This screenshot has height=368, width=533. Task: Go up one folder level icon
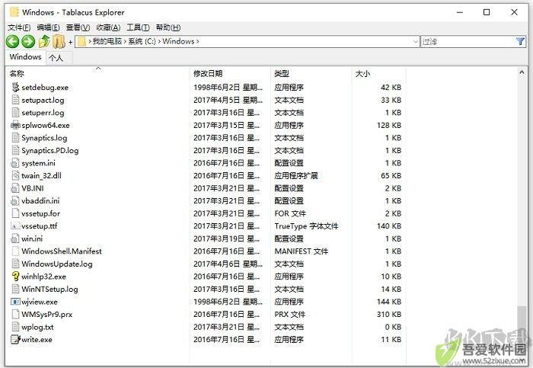[x=44, y=41]
